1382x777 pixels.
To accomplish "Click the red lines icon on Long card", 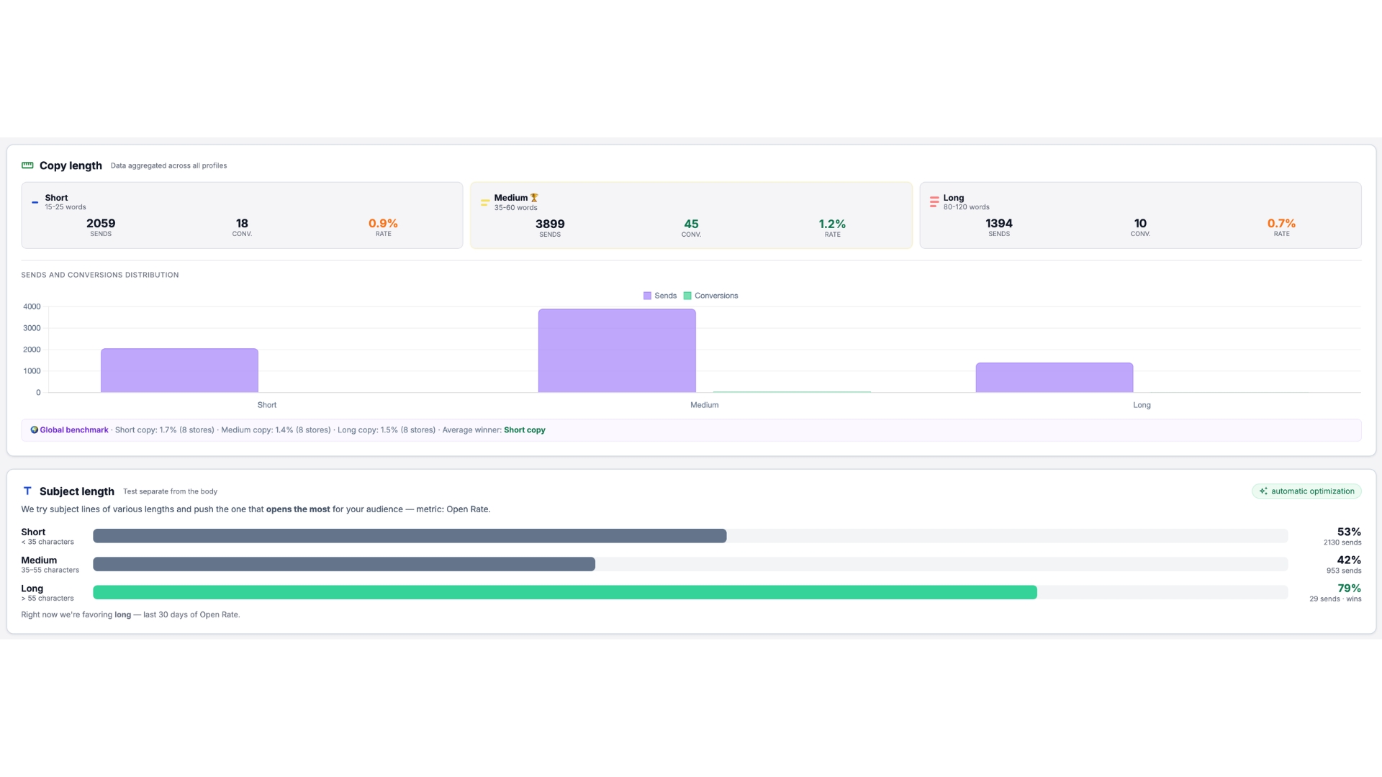I will click(934, 202).
